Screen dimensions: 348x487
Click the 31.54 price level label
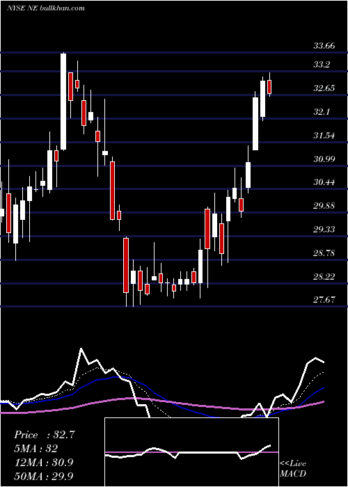[x=324, y=136]
